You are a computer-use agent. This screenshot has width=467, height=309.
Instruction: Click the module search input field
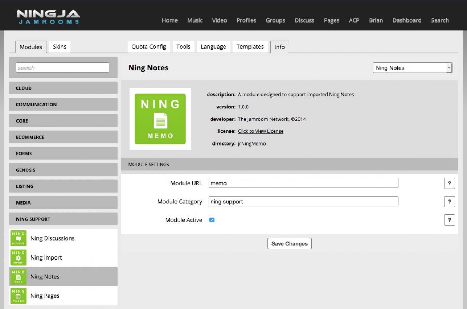pos(63,68)
